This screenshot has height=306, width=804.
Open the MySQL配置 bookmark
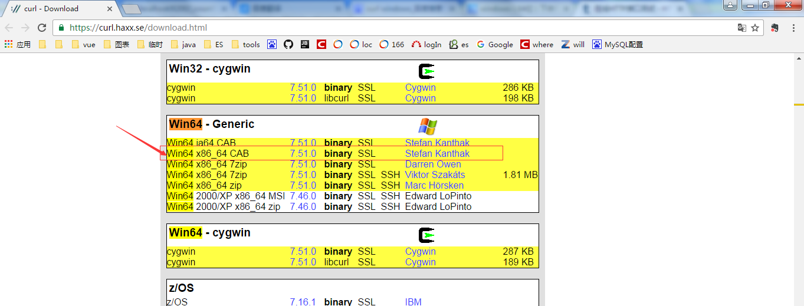tap(618, 44)
